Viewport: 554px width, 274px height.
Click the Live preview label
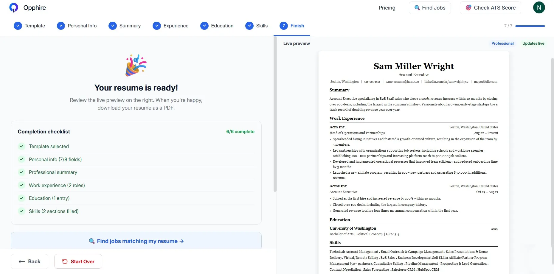[x=297, y=43]
